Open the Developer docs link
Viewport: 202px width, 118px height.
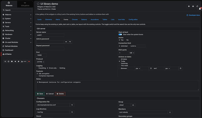(193, 15)
